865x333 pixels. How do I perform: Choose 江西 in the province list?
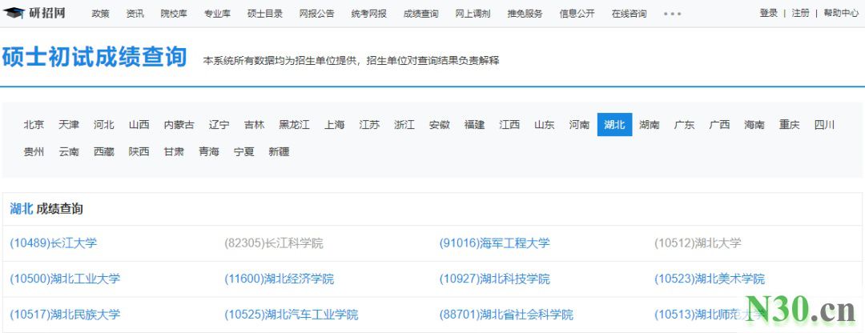pyautogui.click(x=509, y=125)
